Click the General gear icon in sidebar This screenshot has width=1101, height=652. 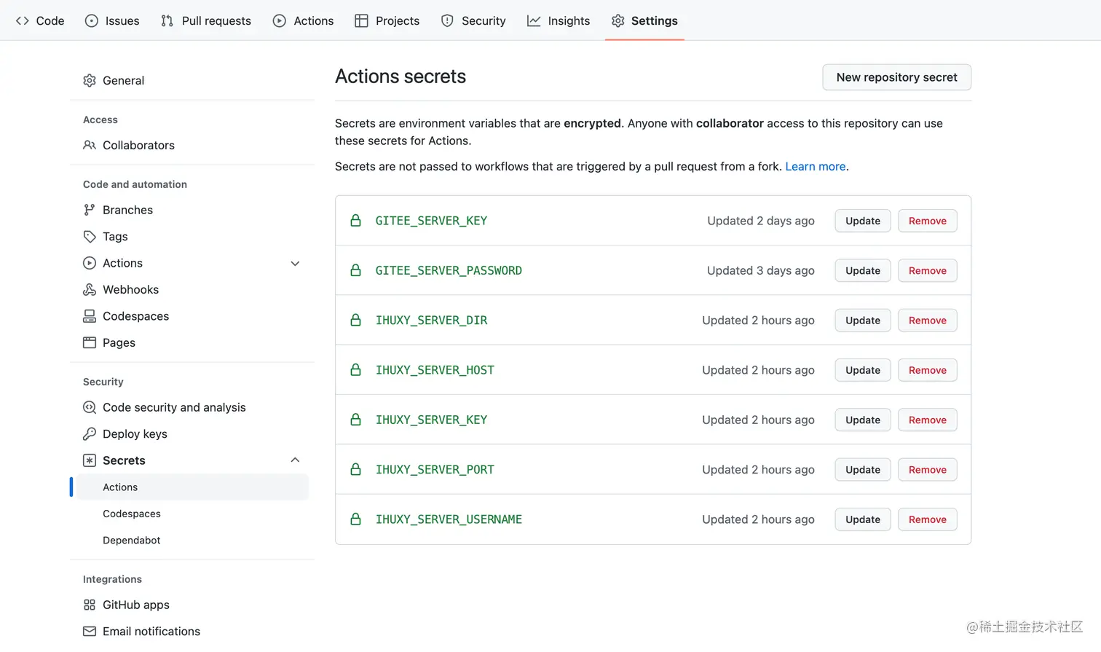(x=90, y=81)
